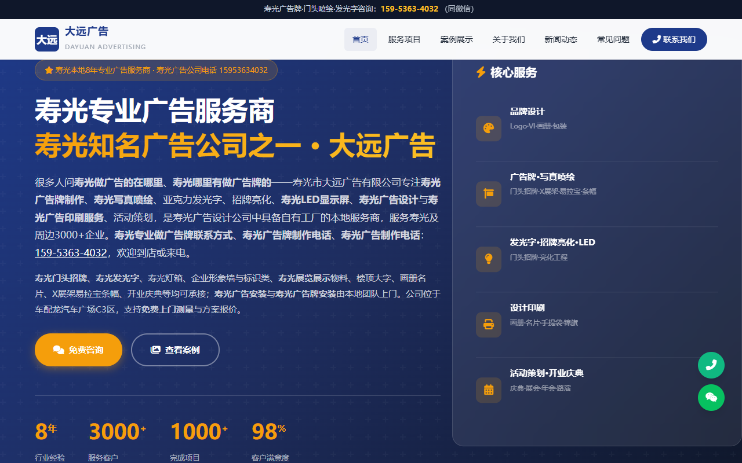Click the 8年 statistic

(x=46, y=431)
